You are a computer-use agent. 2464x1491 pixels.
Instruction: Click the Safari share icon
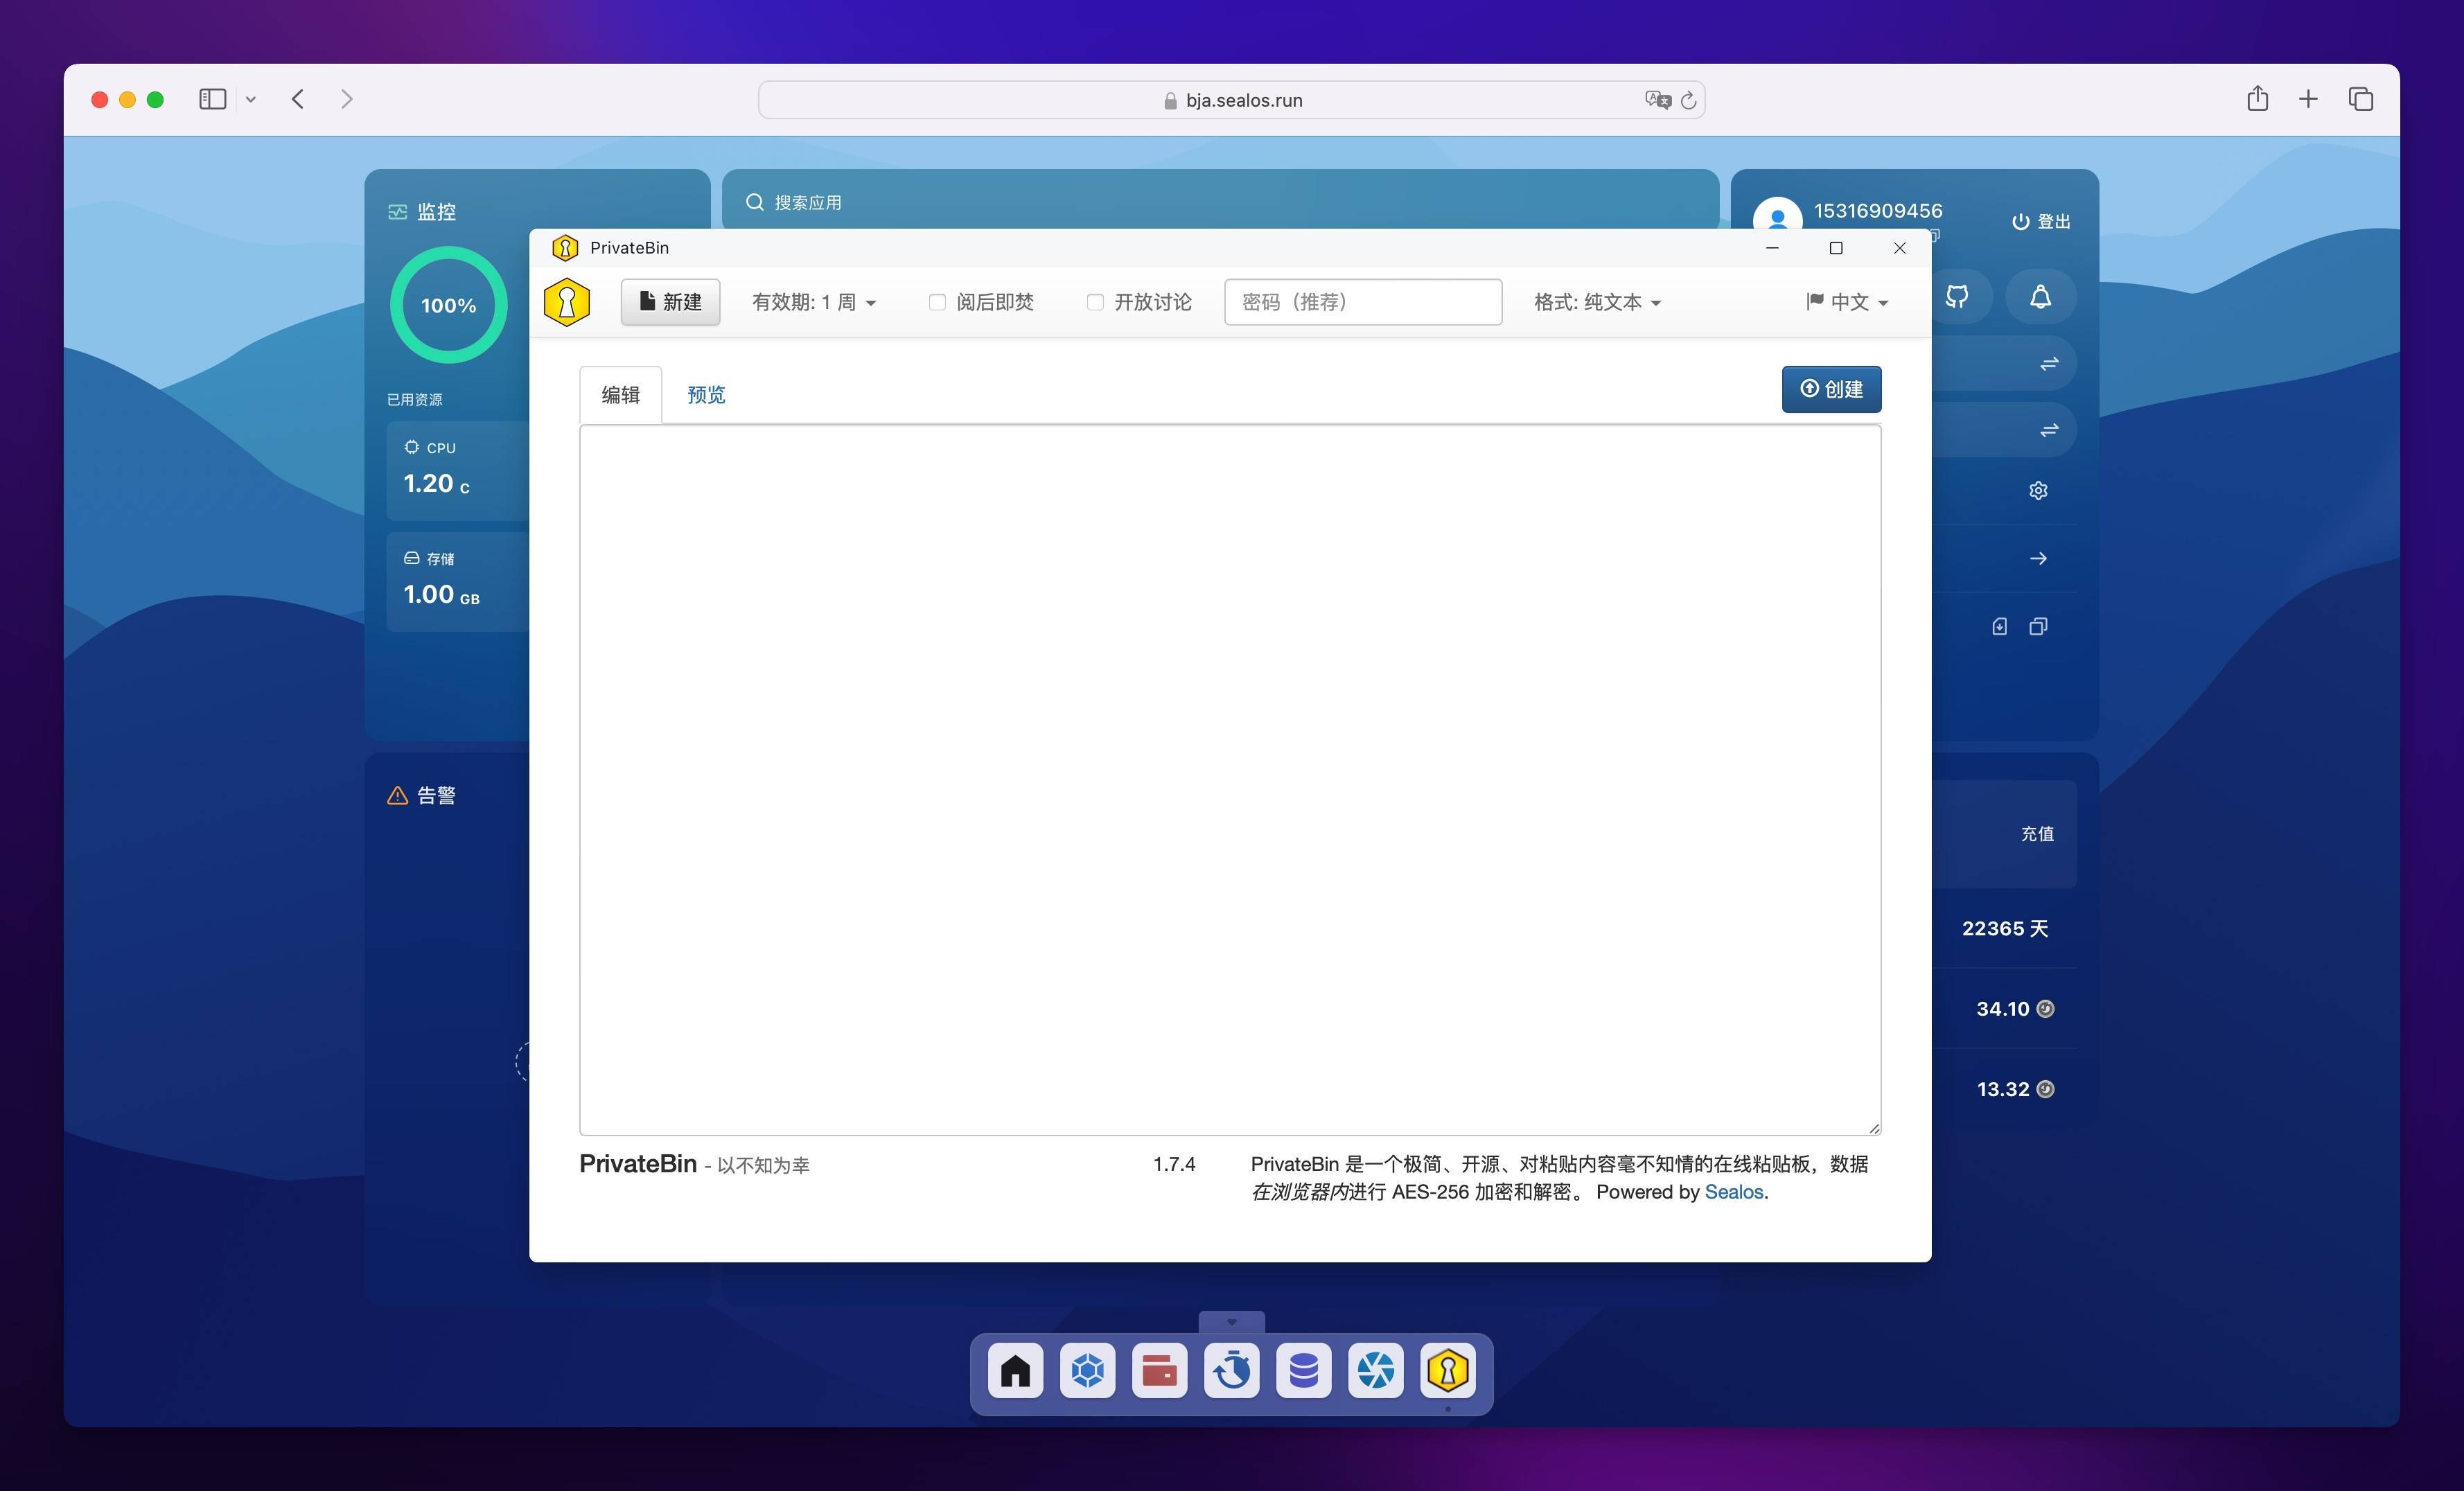pyautogui.click(x=2257, y=99)
